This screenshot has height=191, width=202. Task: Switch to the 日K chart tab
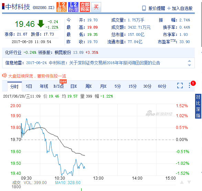coord(74,86)
